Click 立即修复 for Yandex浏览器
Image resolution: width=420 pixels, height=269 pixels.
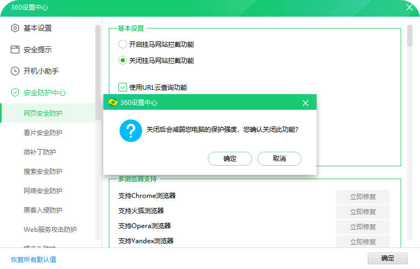[x=363, y=242]
